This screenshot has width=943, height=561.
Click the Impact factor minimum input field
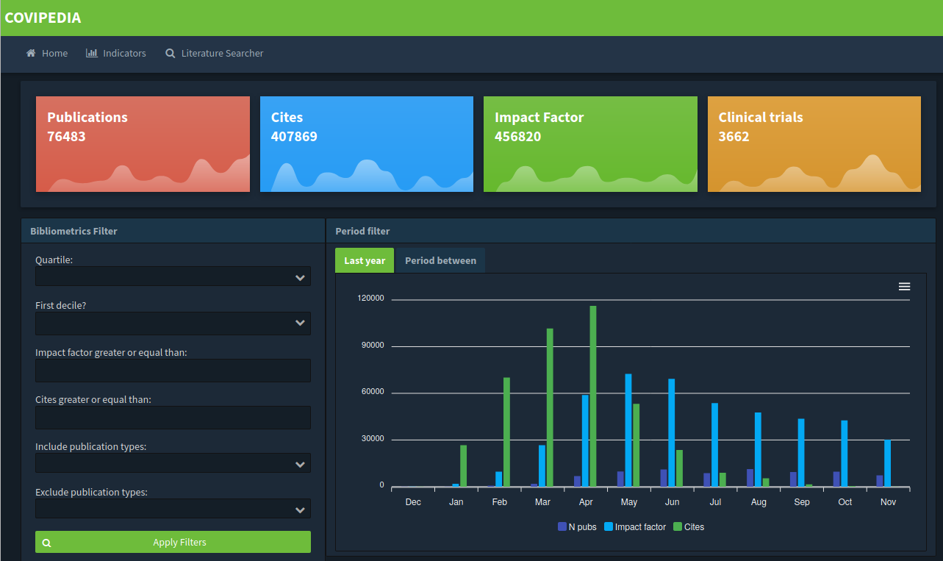coord(173,371)
